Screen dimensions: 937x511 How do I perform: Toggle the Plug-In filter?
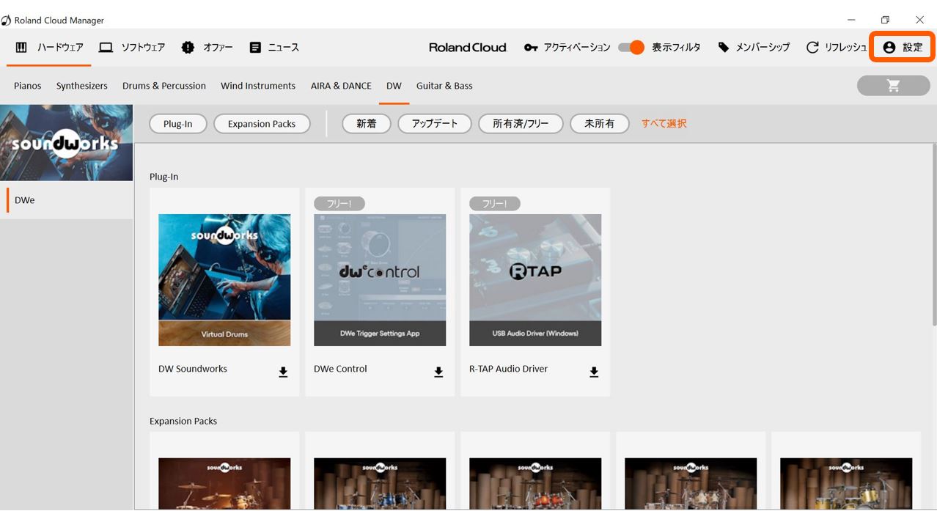178,124
